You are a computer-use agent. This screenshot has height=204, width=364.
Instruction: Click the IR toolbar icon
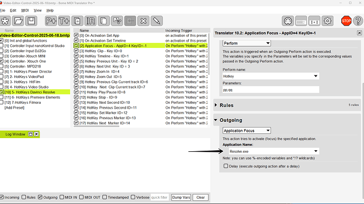(x=90, y=21)
